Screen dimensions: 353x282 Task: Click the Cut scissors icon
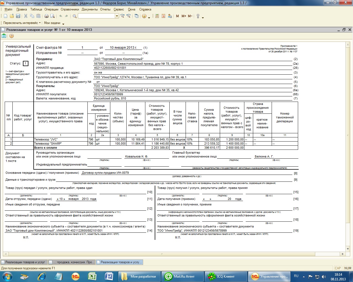point(26,16)
